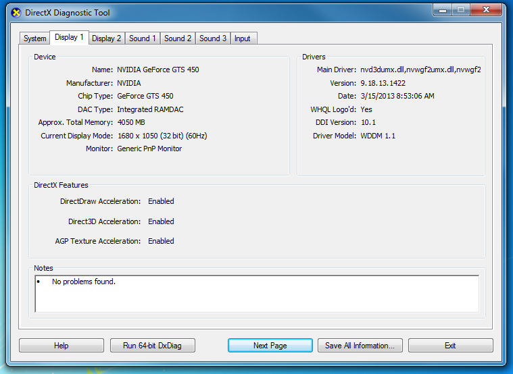Switch to the Sound 3 tab
The image size is (513, 374).
pos(213,38)
